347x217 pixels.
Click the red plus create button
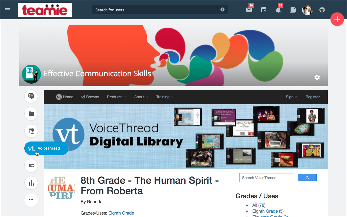click(x=337, y=19)
